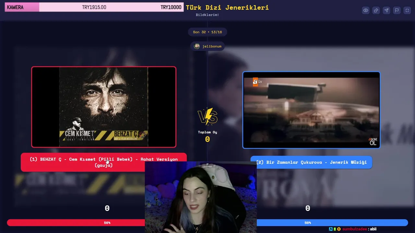Viewport: 415px width, 233px height.
Task: Click the KAMERA donation goal label
Action: point(15,7)
